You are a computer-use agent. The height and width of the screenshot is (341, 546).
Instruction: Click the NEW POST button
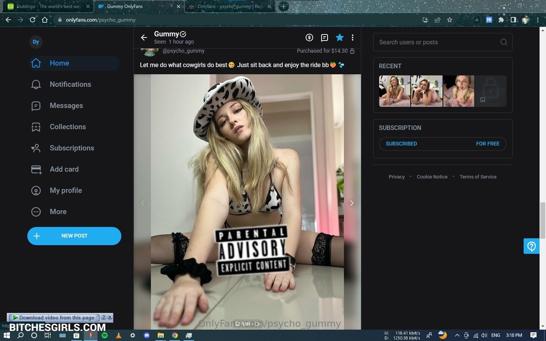point(74,236)
